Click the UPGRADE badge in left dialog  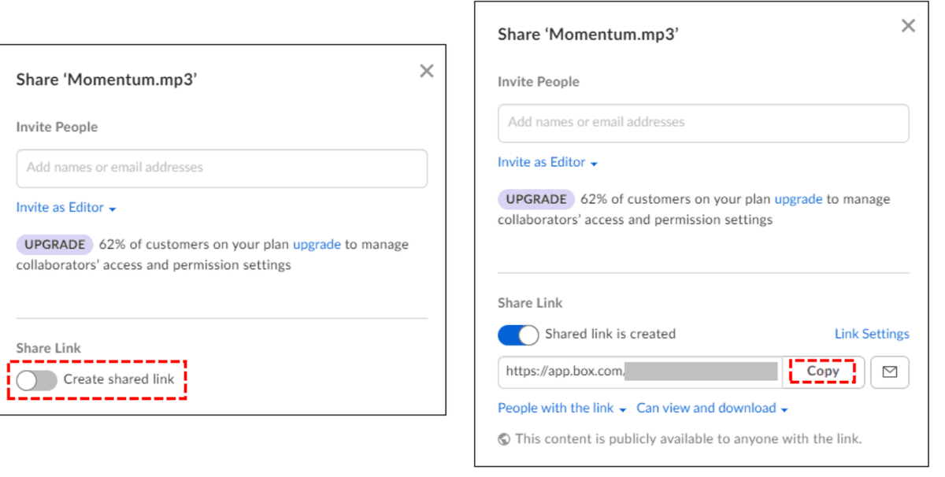point(54,245)
